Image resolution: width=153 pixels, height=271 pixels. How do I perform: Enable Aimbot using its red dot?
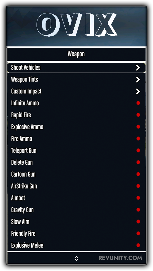click(138, 198)
